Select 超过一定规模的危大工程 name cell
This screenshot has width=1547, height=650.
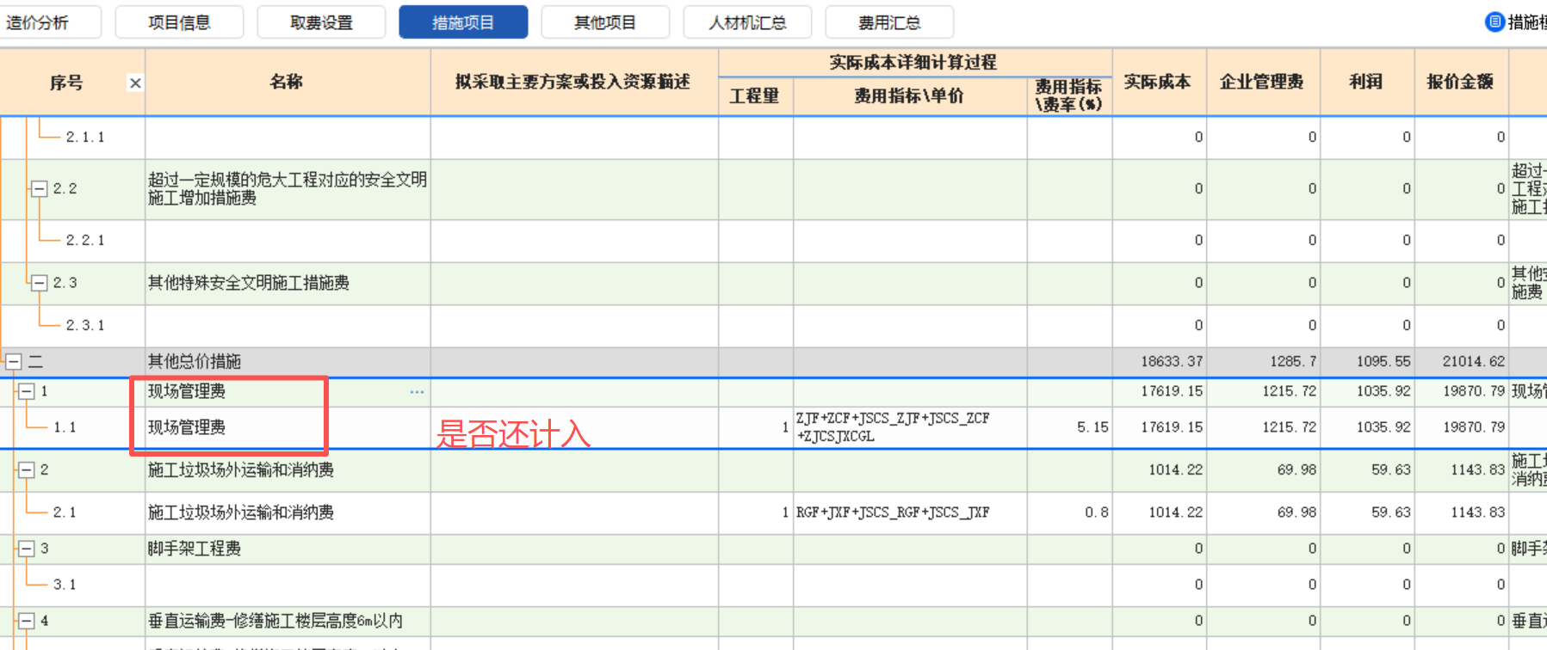[x=288, y=189]
